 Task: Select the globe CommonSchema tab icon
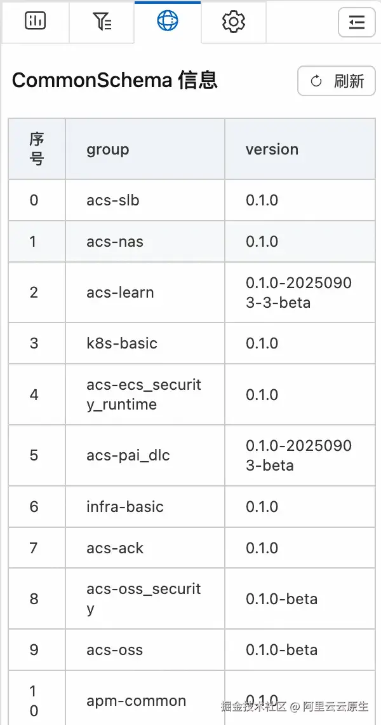168,22
